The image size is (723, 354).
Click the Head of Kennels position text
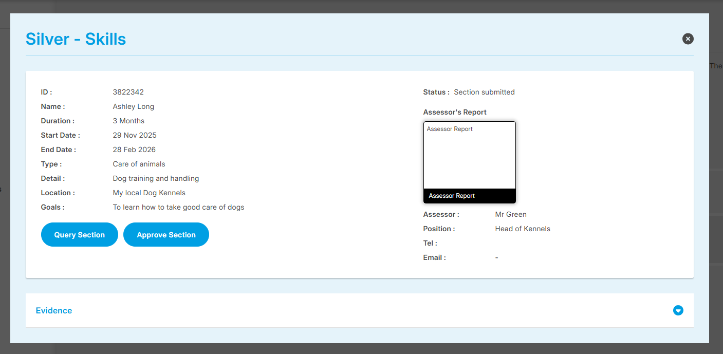coord(523,229)
